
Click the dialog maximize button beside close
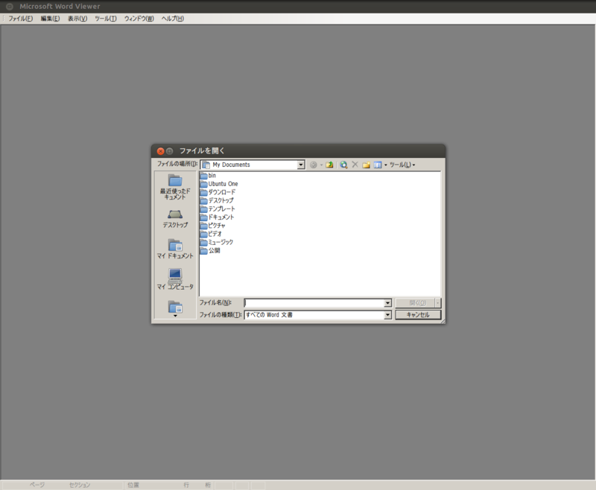pos(170,151)
